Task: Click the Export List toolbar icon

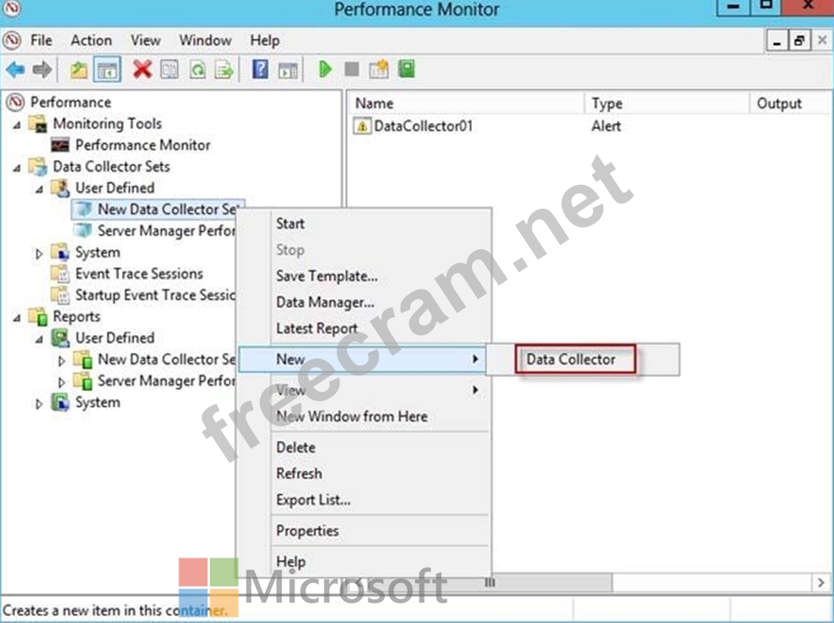Action: tap(225, 70)
